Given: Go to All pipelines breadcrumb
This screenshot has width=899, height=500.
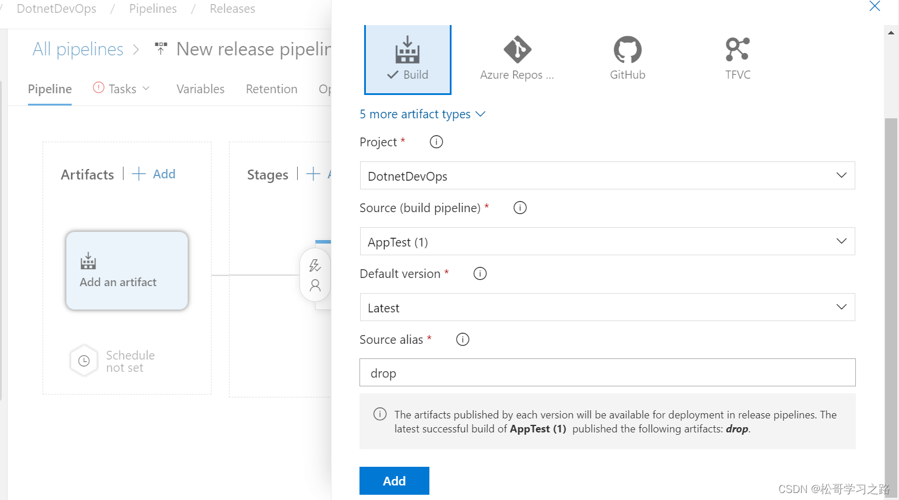Looking at the screenshot, I should click(x=78, y=49).
